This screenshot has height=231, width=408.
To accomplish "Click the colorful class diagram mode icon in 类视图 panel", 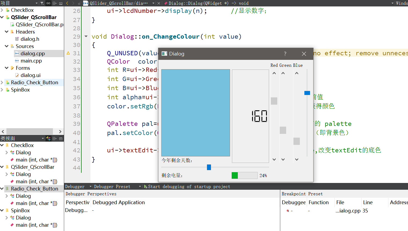I will [49, 138].
